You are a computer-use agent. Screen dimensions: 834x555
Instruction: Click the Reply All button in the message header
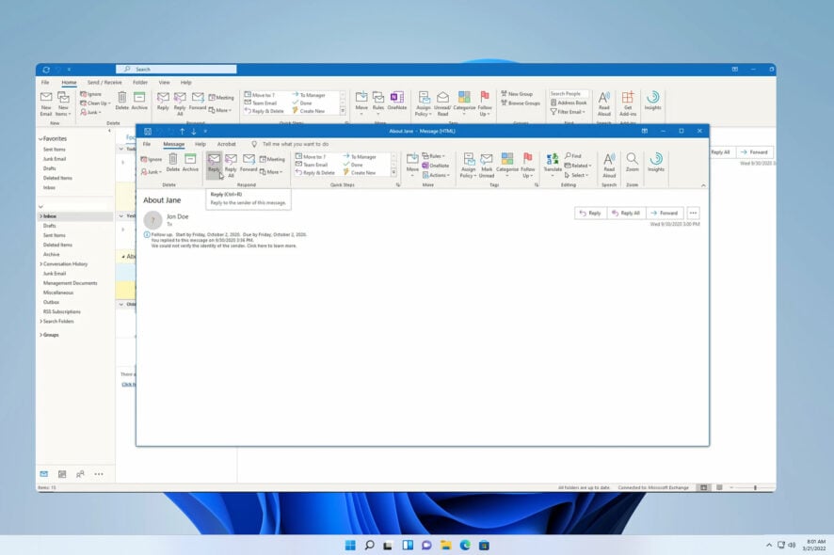[626, 214]
